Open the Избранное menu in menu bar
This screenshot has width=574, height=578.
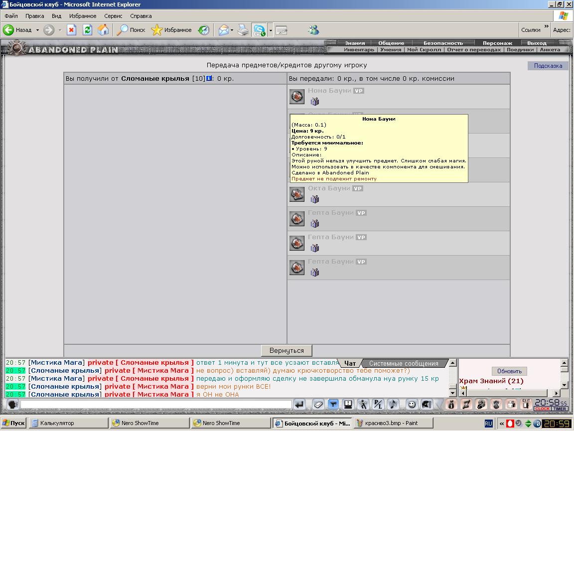point(83,16)
